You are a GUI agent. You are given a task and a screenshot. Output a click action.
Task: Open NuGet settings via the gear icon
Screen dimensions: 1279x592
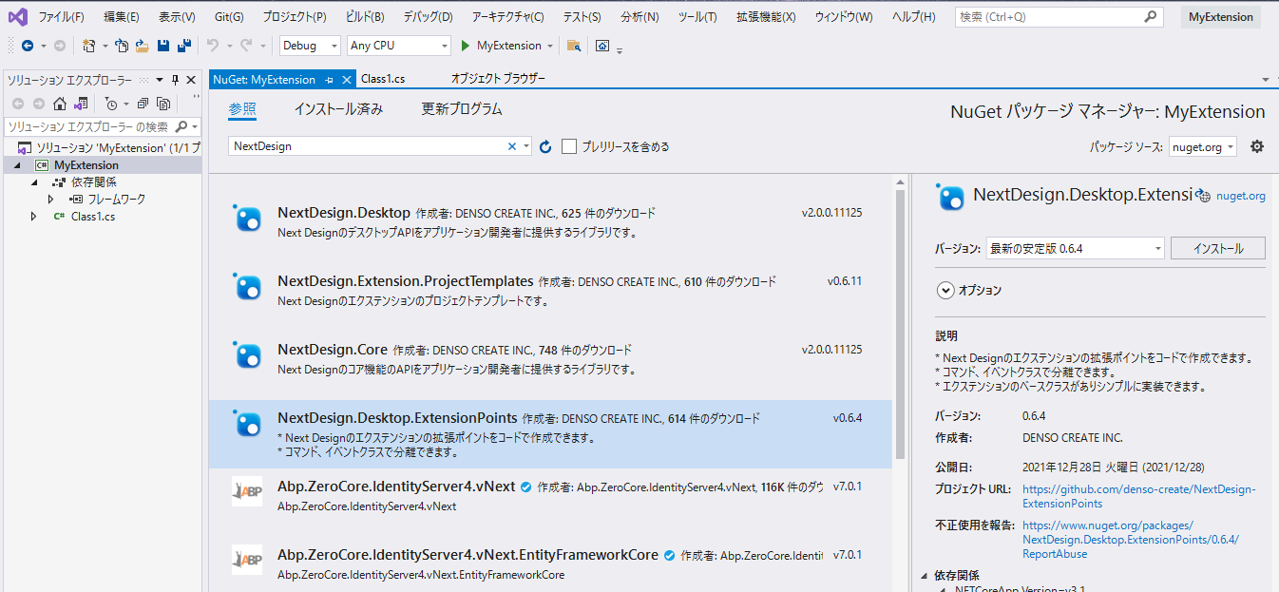pos(1257,146)
